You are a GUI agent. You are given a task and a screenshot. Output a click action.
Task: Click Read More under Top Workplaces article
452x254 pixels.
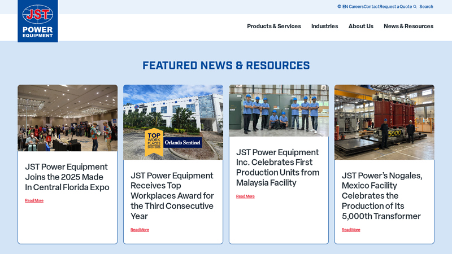[x=140, y=230]
